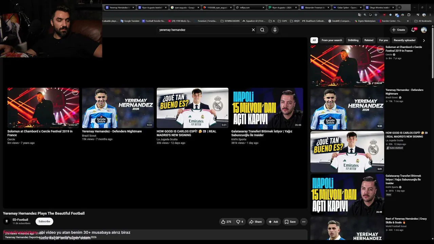Open Solomun at Chambord end-screen thumbnail
434x244 pixels.
pos(43,108)
